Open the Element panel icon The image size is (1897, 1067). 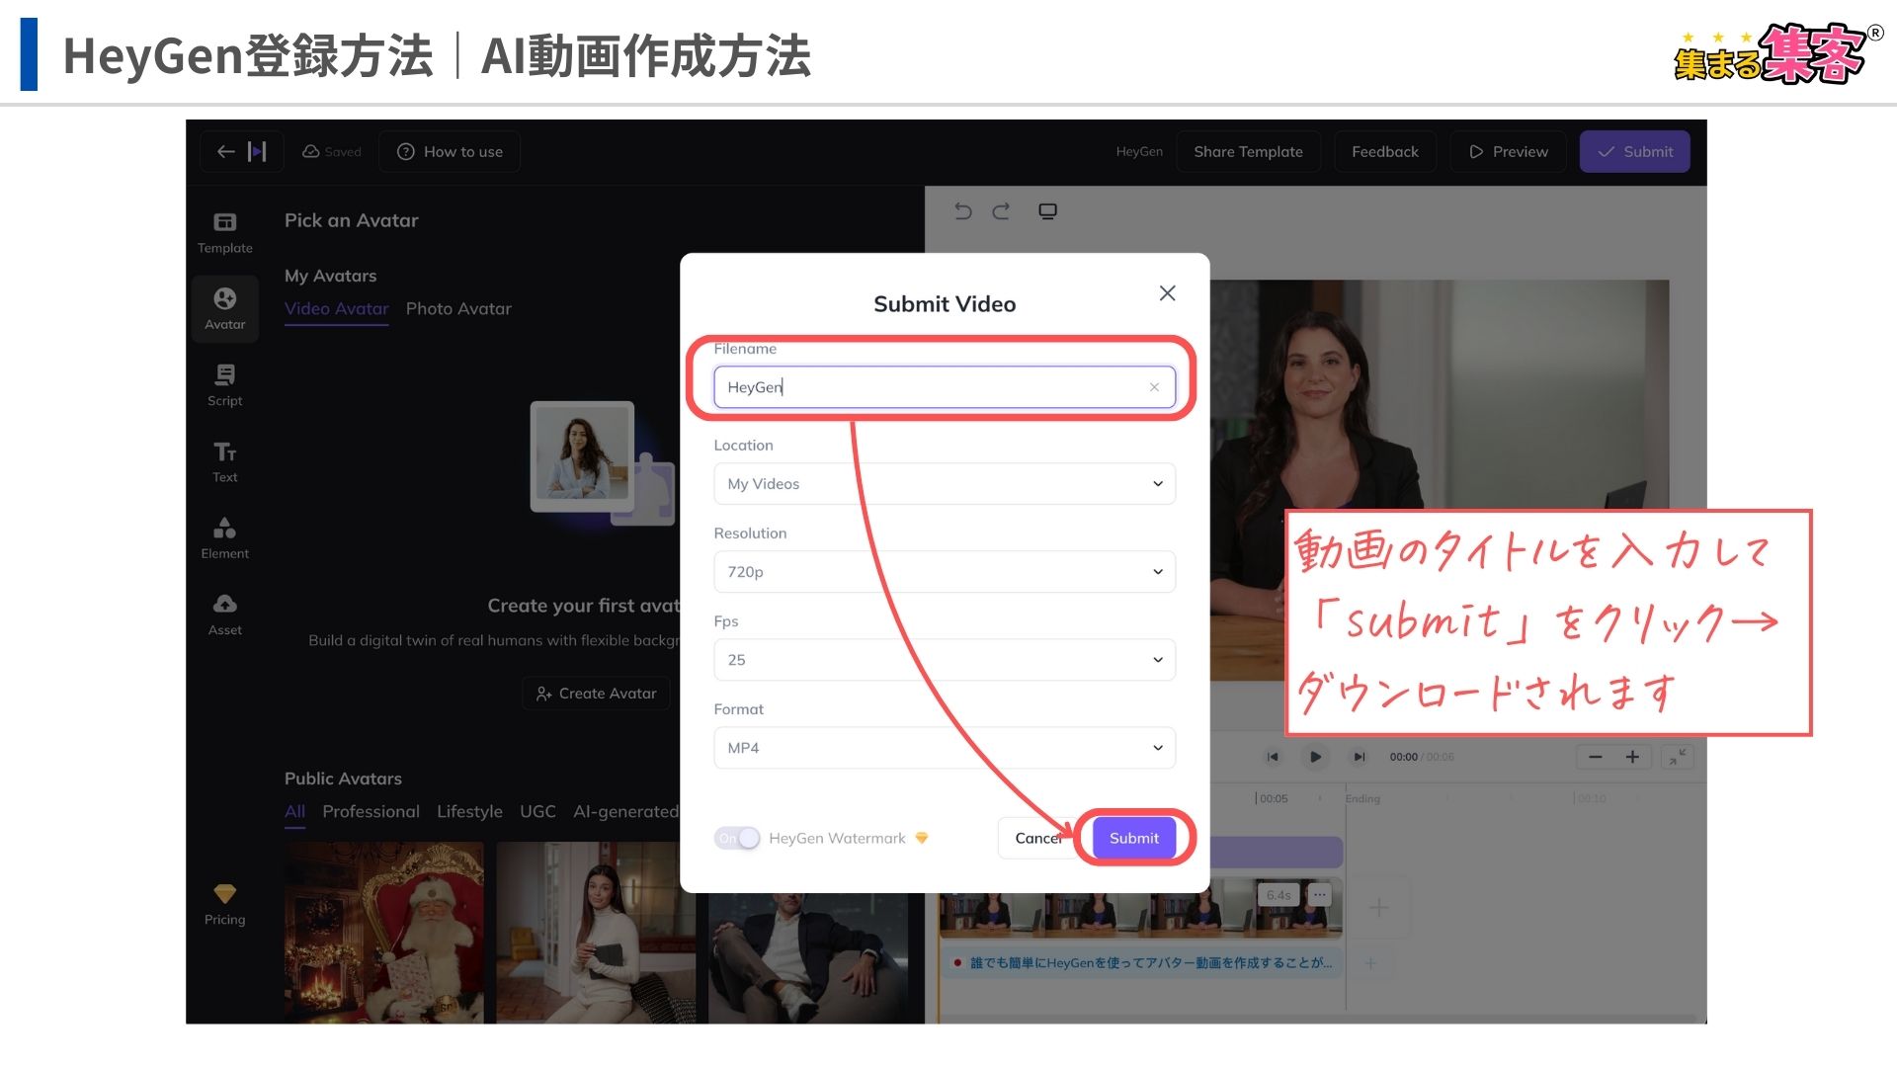point(224,528)
